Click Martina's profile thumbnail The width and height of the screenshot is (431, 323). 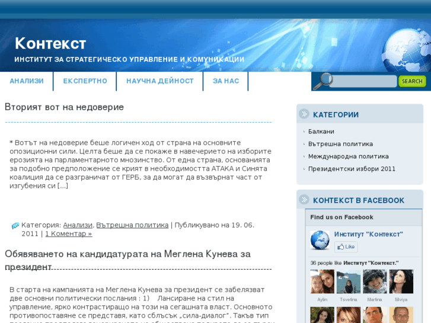click(375, 282)
